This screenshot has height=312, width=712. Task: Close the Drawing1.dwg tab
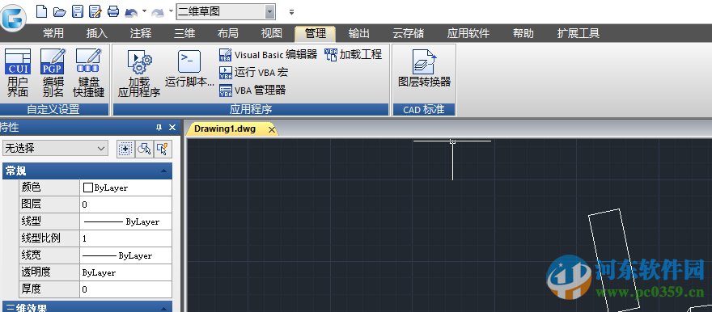coord(272,129)
